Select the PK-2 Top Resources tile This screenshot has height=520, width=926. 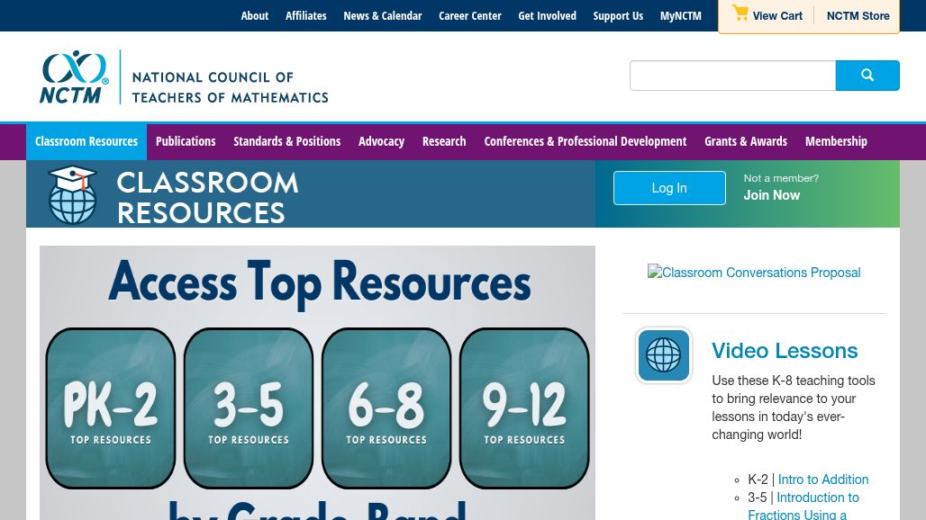click(111, 408)
